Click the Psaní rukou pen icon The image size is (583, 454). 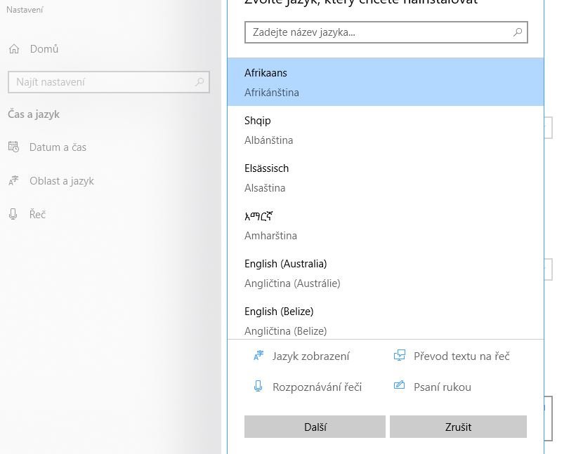(x=400, y=386)
